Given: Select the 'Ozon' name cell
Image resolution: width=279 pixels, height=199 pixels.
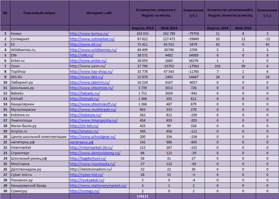Looking at the screenshot, I should pyautogui.click(x=40, y=66).
